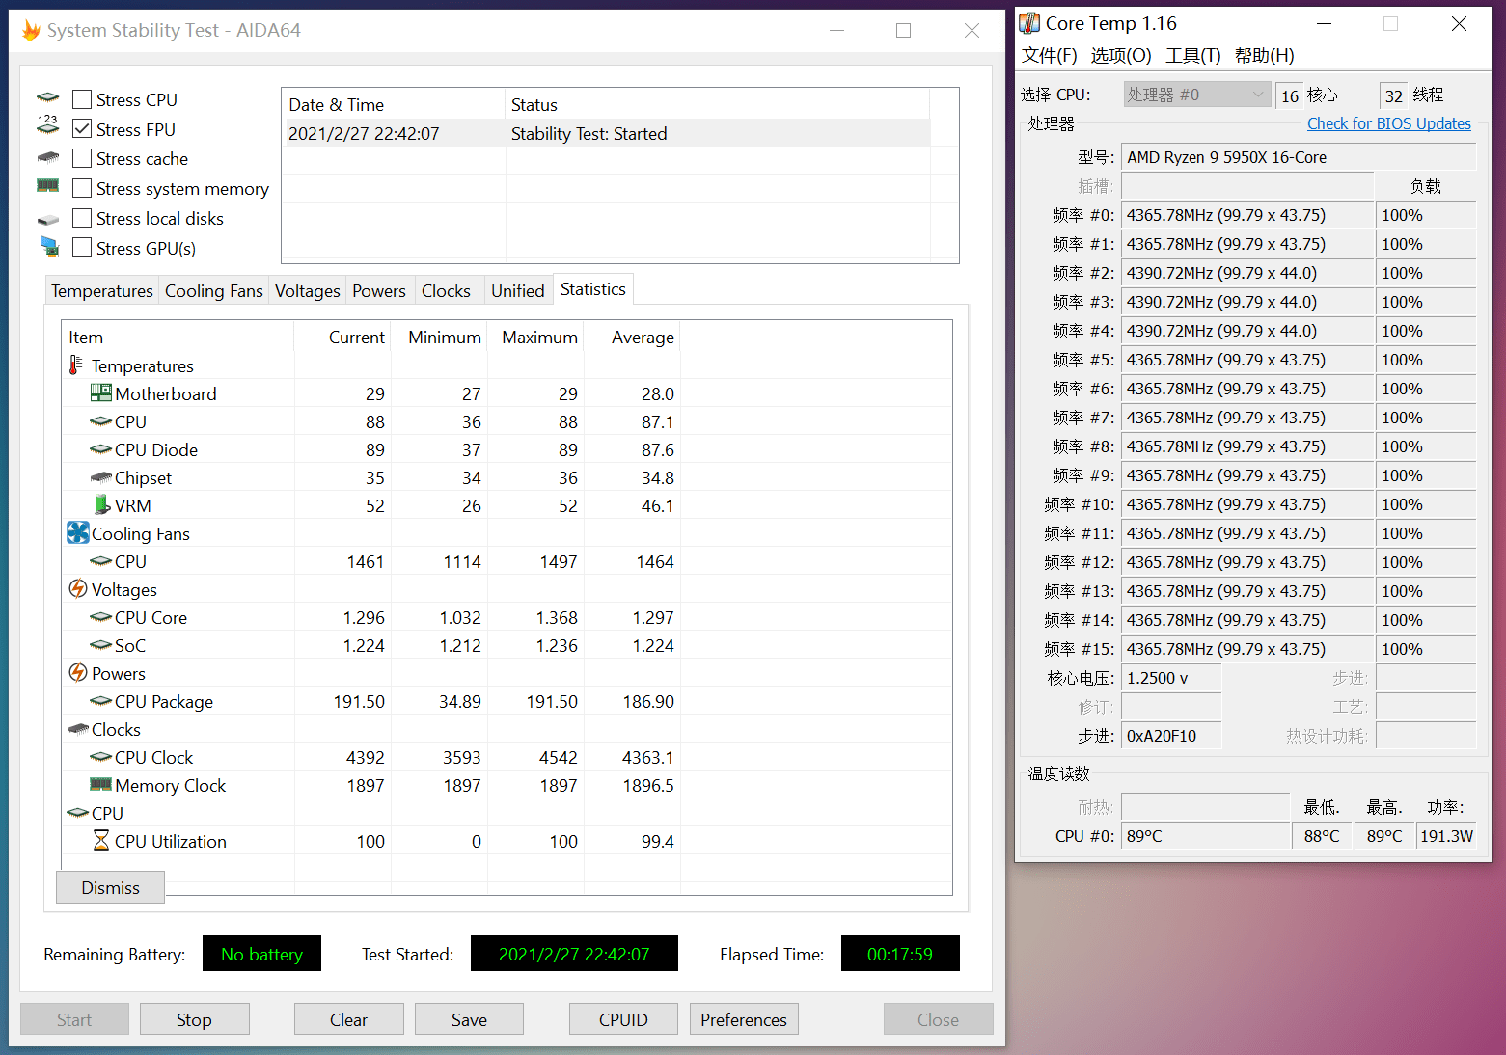
Task: Click the RAM module icon beside Stress system memory
Action: [48, 186]
